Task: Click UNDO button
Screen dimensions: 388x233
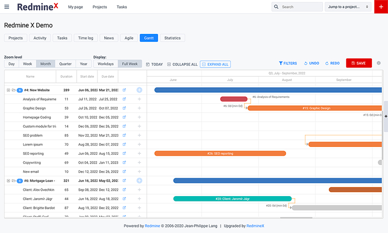Action: click(311, 64)
